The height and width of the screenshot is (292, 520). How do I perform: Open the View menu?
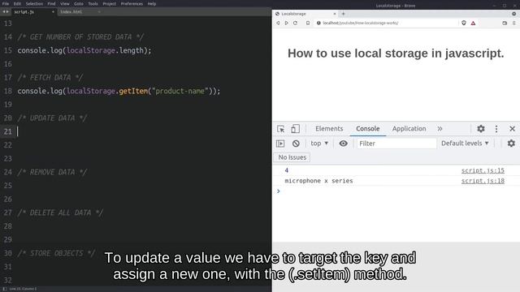click(65, 3)
